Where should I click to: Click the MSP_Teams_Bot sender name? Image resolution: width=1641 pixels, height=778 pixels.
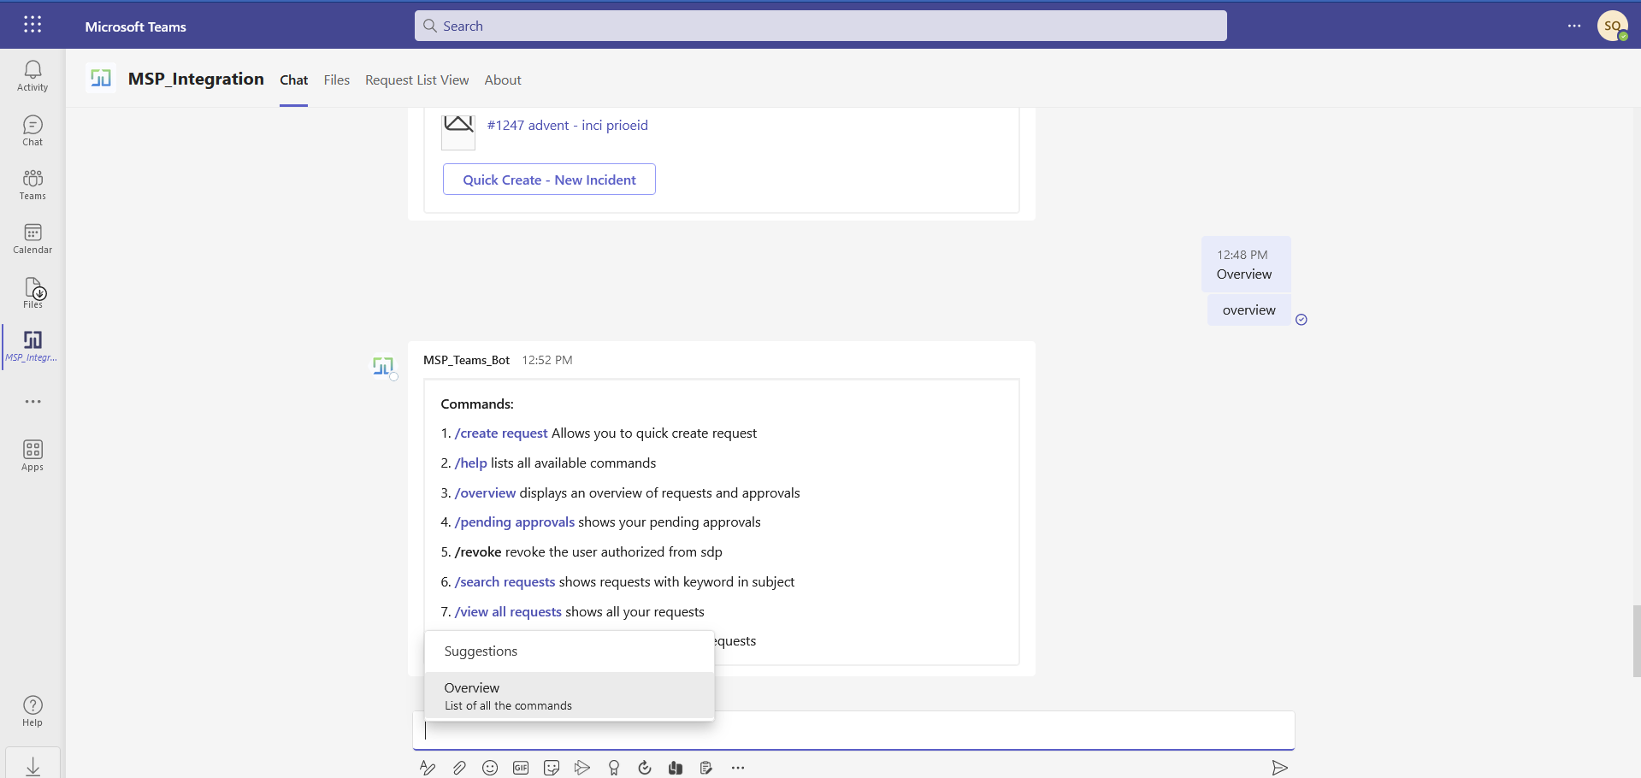point(466,360)
